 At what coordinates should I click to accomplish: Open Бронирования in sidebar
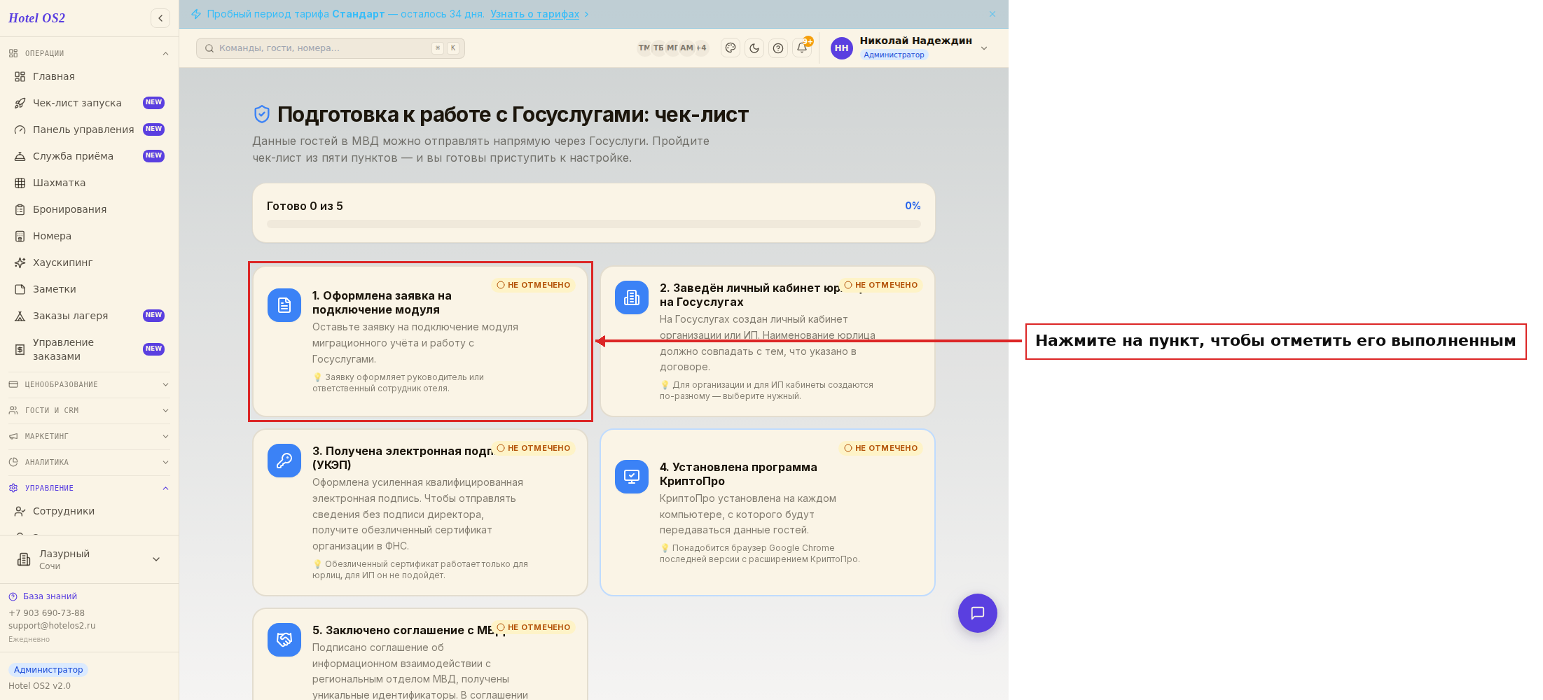point(89,209)
